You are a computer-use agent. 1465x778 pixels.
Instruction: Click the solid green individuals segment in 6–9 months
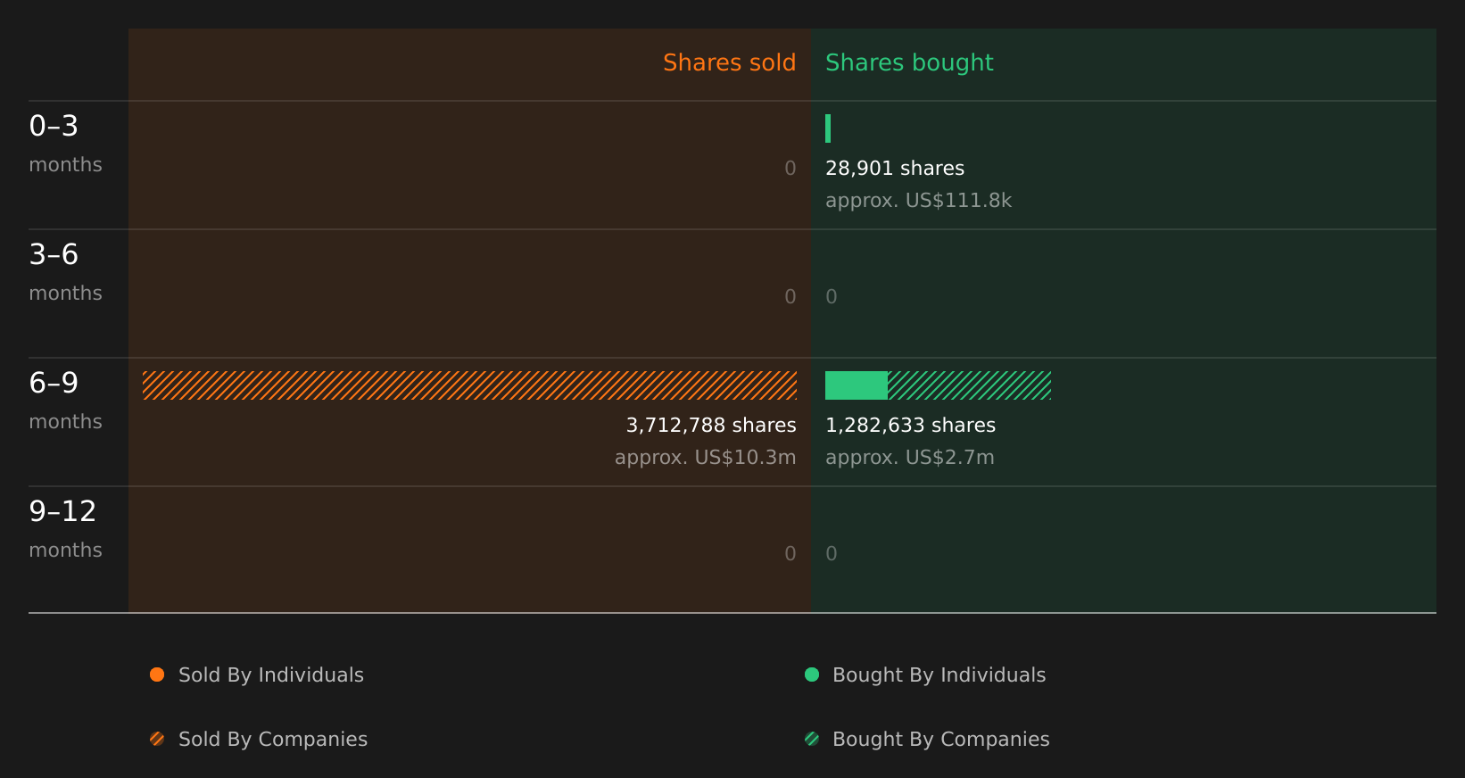tap(857, 385)
